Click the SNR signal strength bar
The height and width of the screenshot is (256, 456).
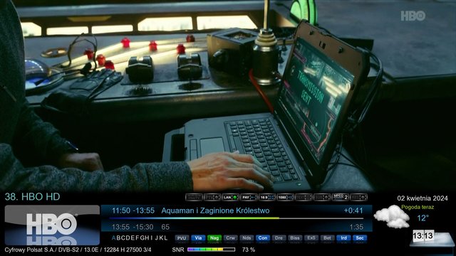211,250
